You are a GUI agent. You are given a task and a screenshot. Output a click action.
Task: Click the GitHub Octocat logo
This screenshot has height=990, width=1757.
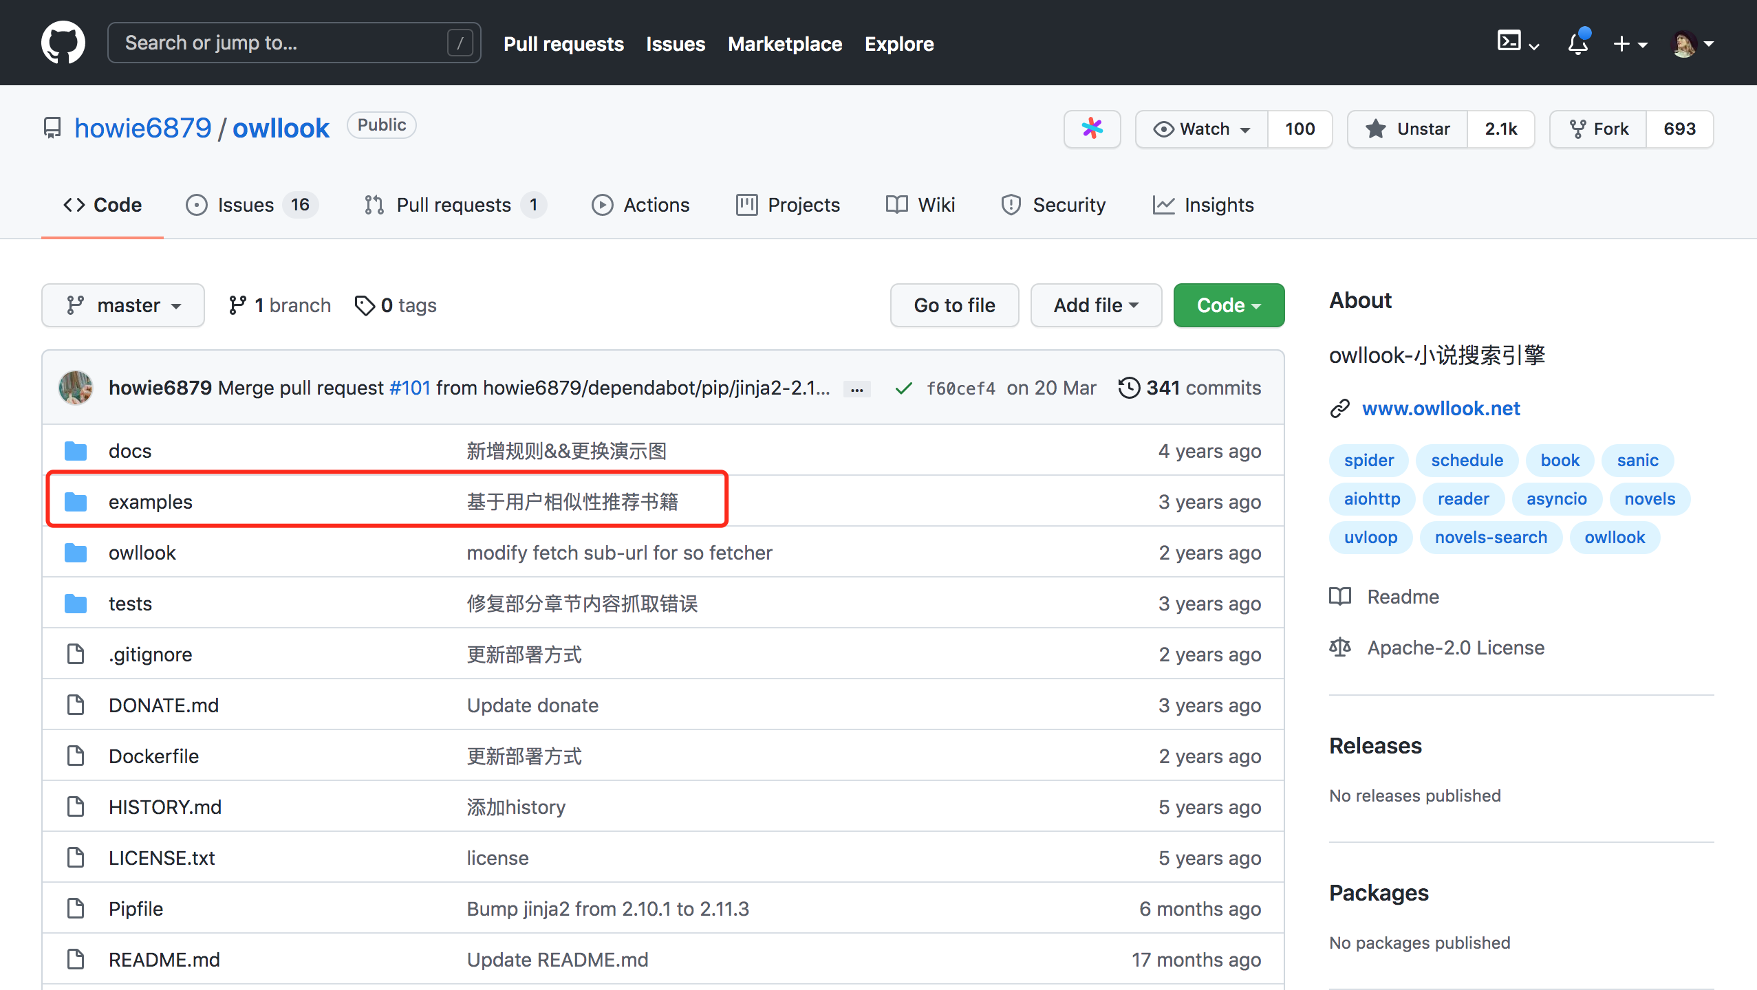pos(63,43)
